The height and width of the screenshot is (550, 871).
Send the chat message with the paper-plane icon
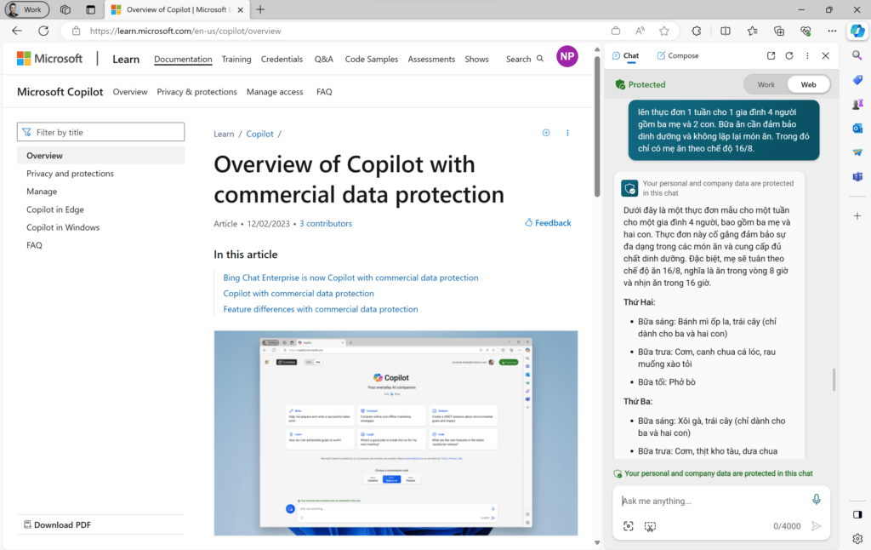[x=815, y=526]
